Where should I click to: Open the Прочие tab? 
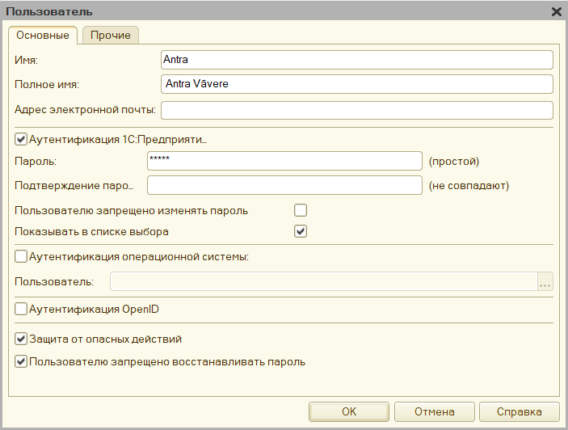tap(111, 35)
